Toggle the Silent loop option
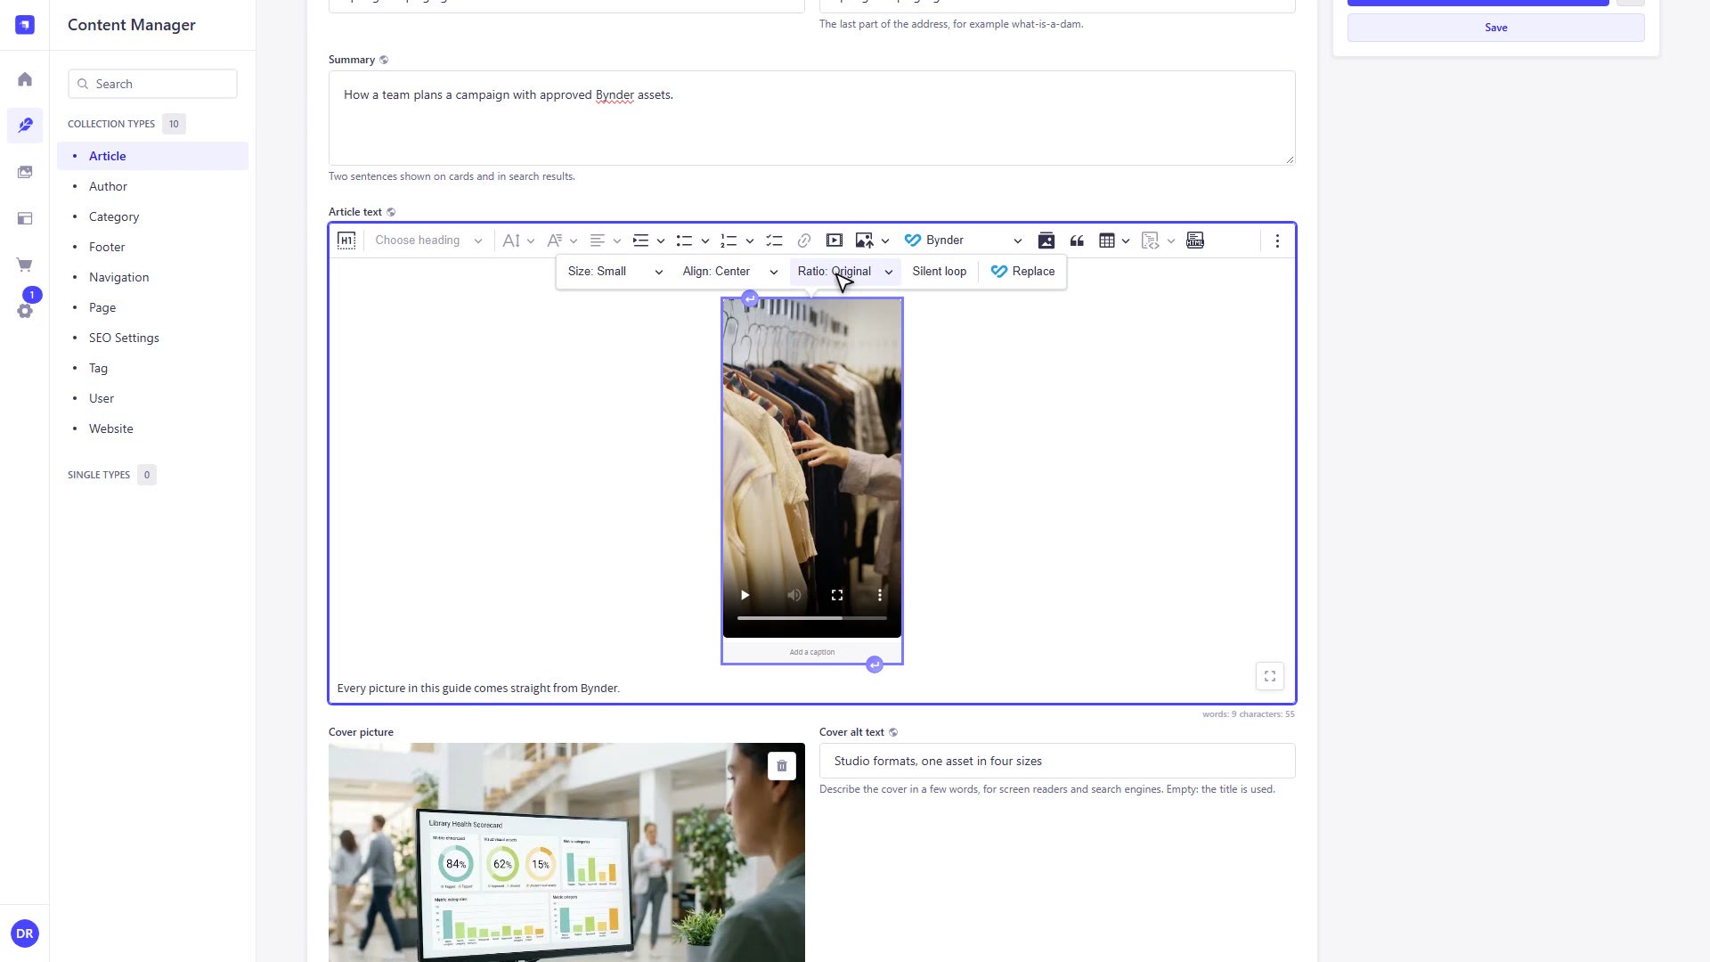Viewport: 1710px width, 962px height. point(939,272)
